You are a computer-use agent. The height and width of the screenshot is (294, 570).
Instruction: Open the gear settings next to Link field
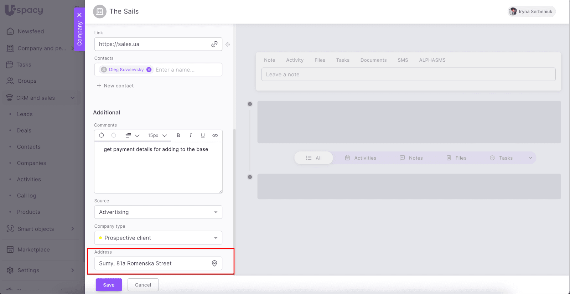point(228,45)
